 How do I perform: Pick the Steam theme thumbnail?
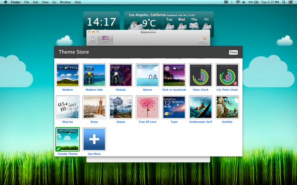pyautogui.click(x=121, y=107)
